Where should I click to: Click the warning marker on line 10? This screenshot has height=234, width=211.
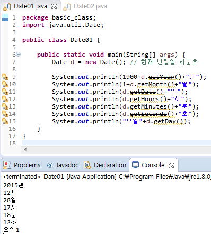click(x=5, y=84)
